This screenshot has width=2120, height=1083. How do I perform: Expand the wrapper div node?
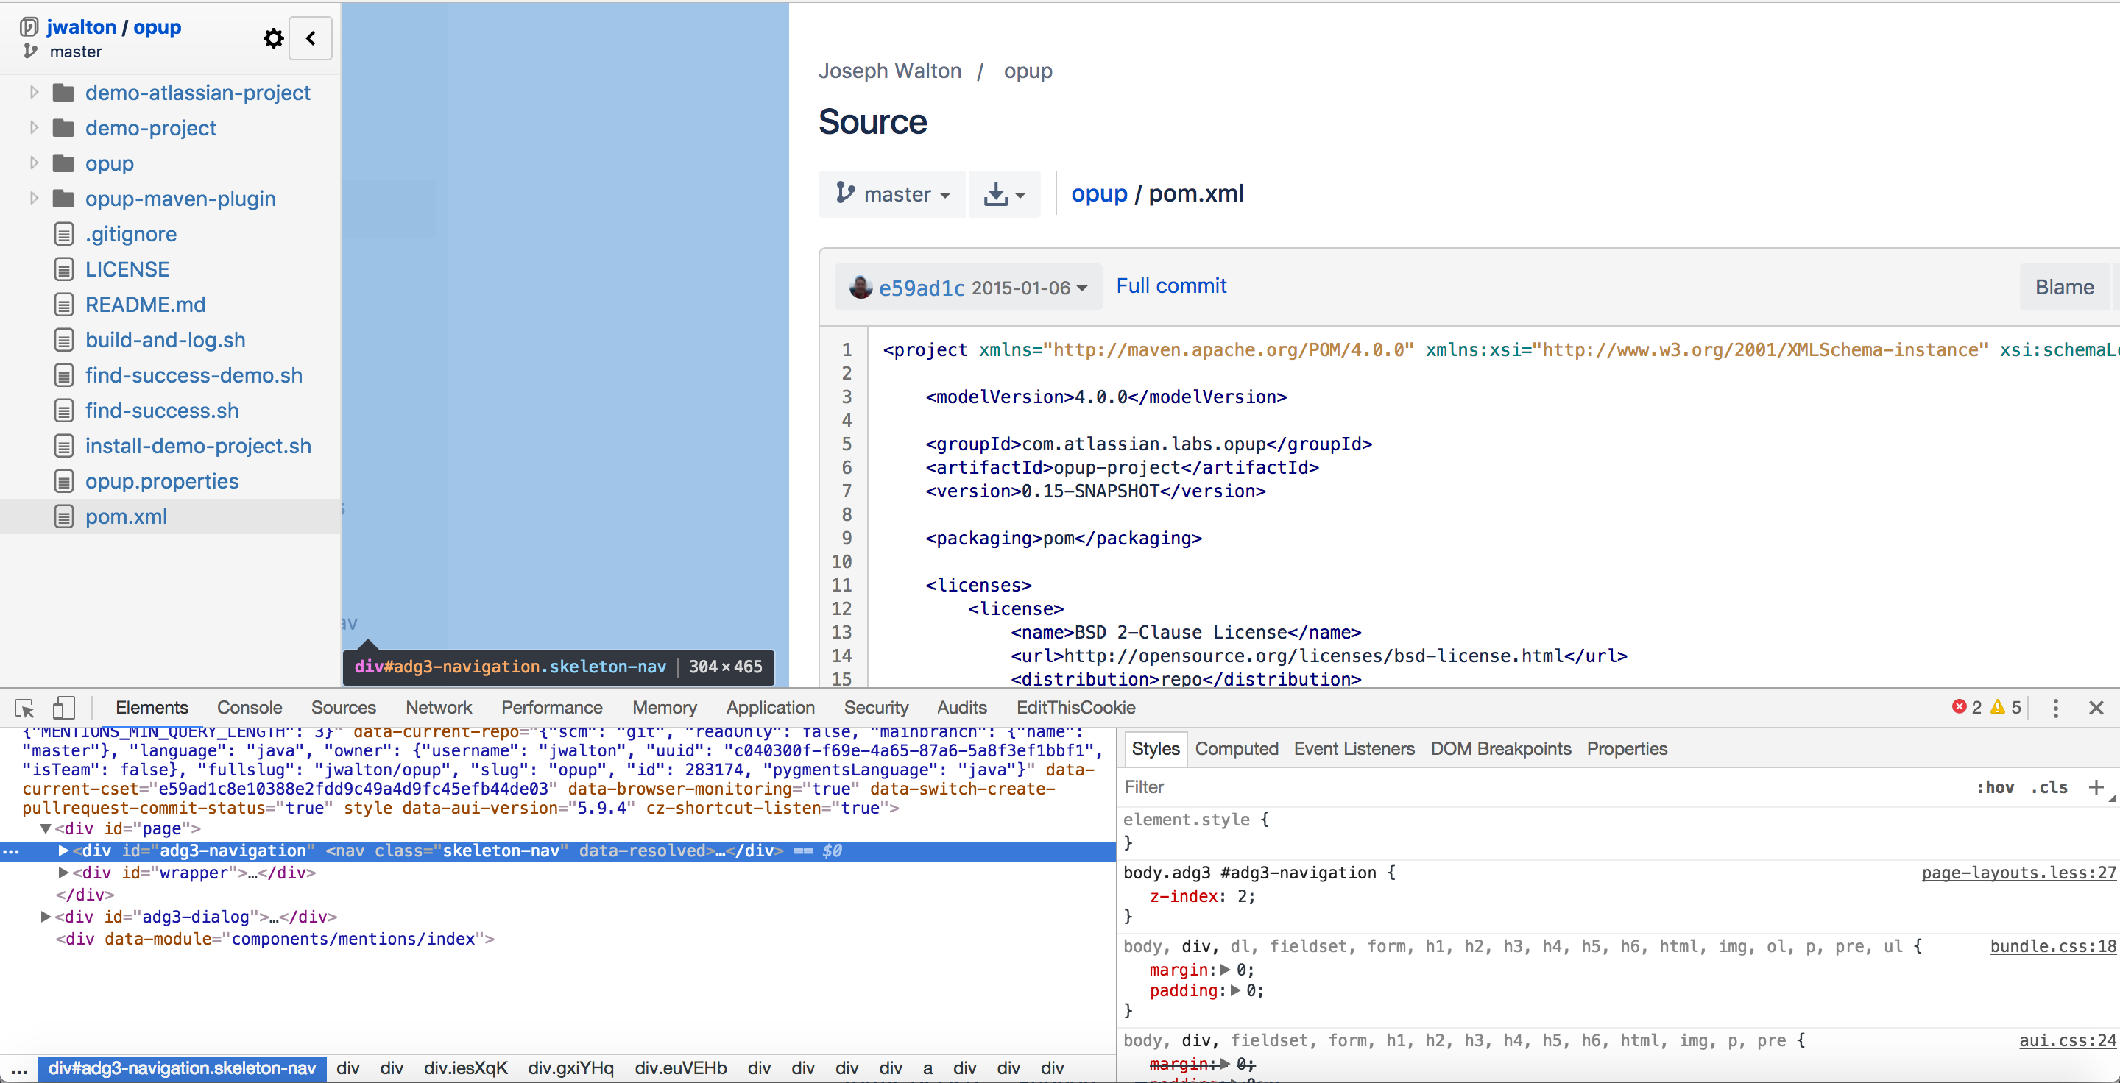coord(63,873)
